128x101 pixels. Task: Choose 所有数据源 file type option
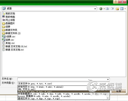[62, 94]
